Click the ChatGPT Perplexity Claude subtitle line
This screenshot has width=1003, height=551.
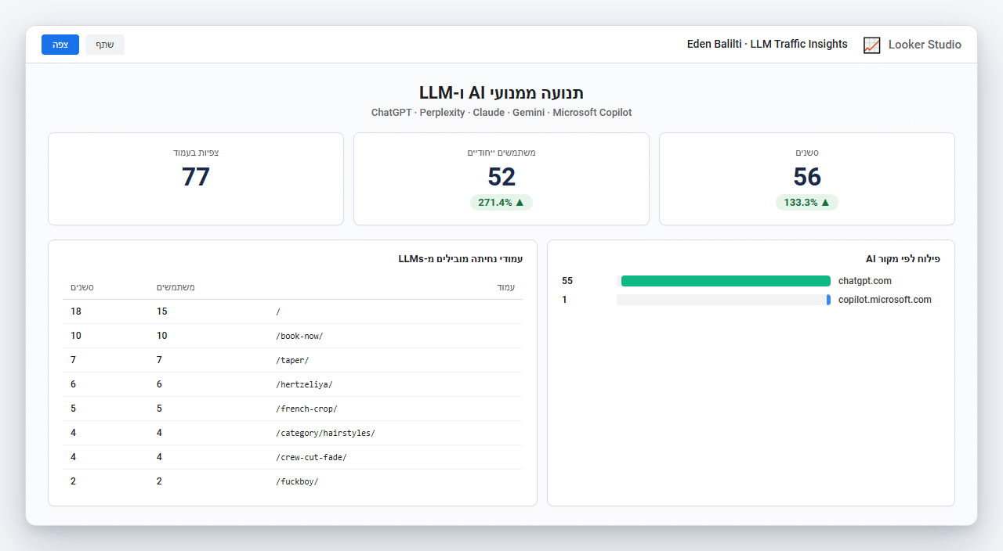tap(501, 113)
